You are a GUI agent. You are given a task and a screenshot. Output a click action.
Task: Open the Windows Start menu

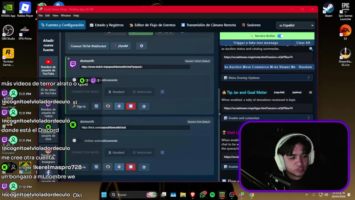[x=104, y=195]
